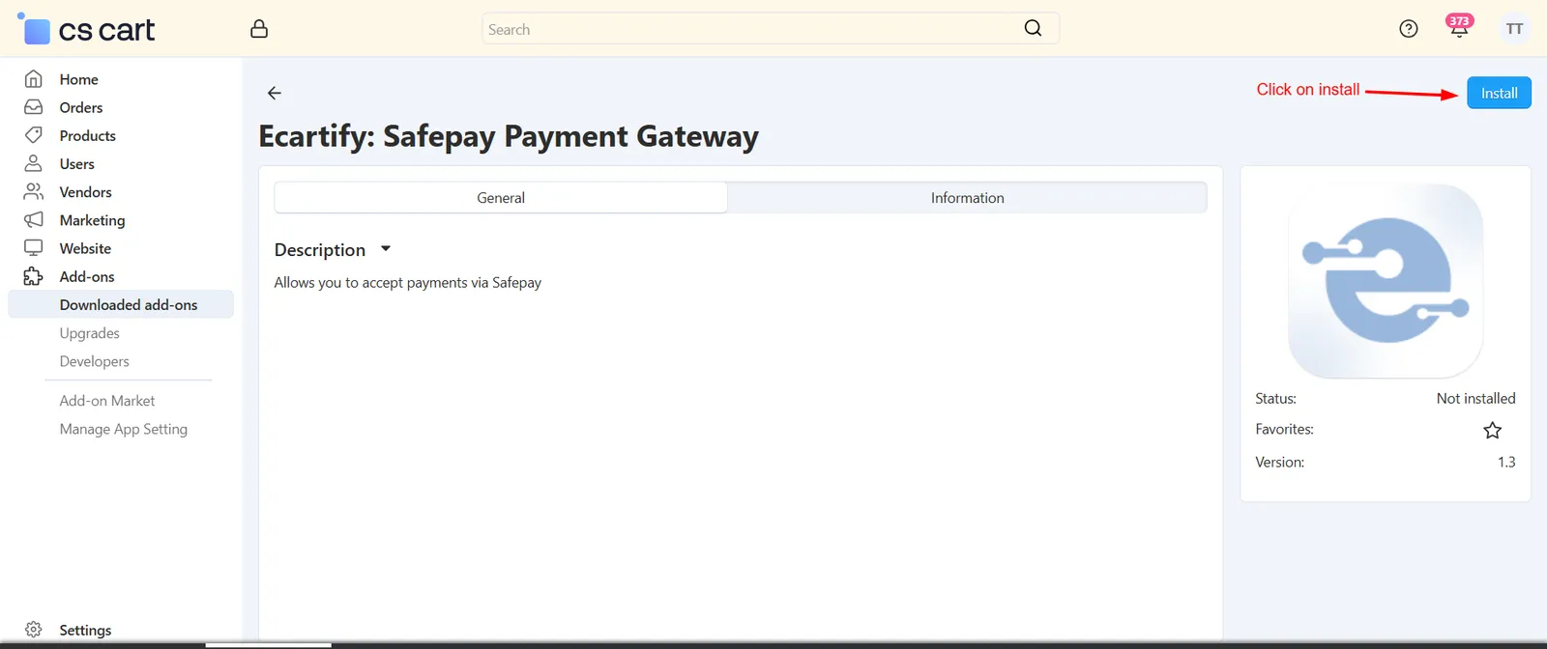1547x649 pixels.
Task: Click the back arrow icon
Action: 275,93
